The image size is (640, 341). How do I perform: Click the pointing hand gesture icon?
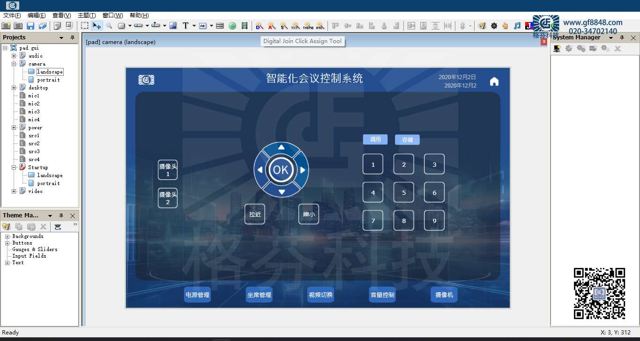point(506,26)
